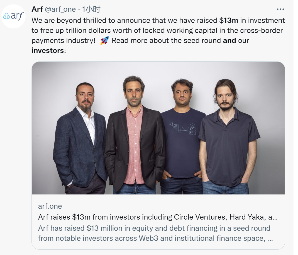Click the bold word "and" in the tweet
The width and height of the screenshot is (298, 255).
[x=229, y=40]
